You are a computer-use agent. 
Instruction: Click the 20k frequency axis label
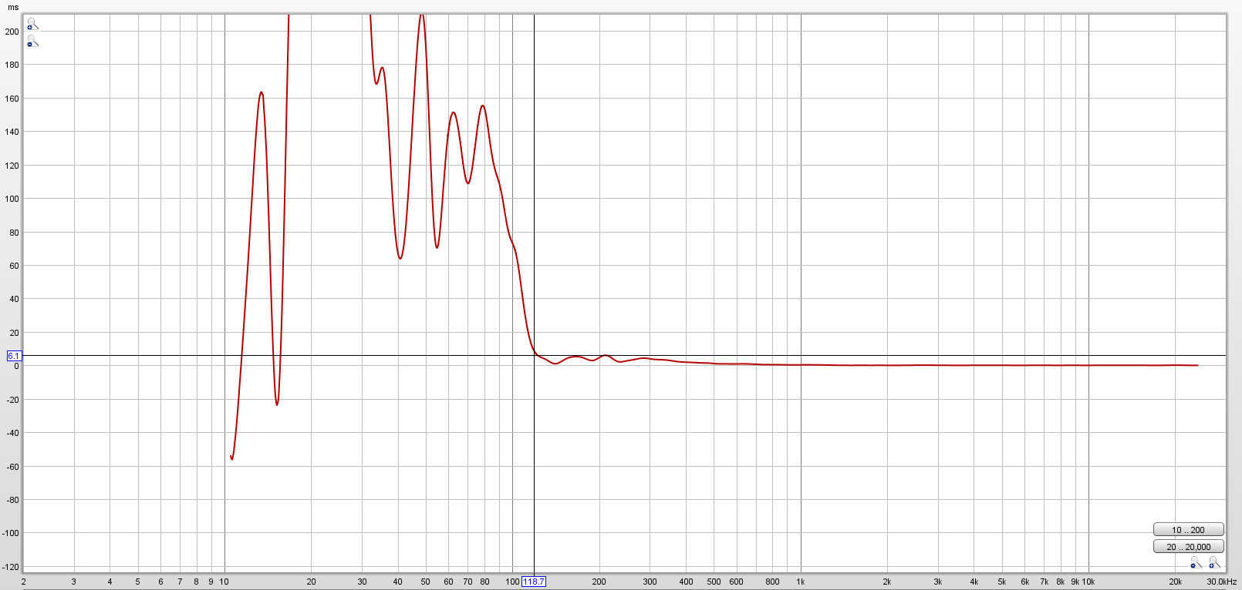pos(1175,582)
